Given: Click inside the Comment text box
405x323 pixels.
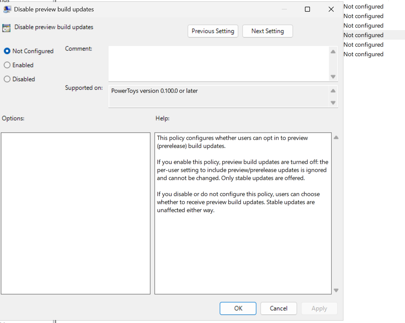Looking at the screenshot, I should [219, 64].
